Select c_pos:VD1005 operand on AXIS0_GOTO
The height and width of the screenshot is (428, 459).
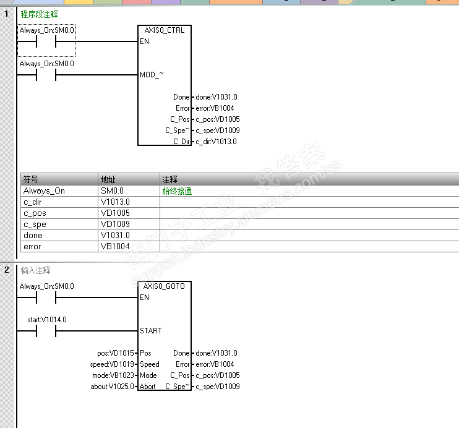coord(218,375)
